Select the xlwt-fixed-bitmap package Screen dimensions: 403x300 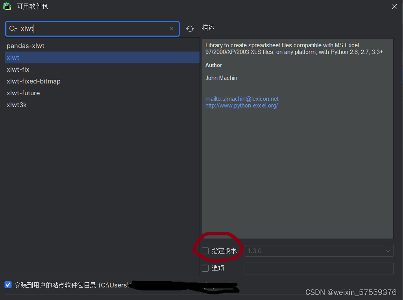tap(33, 81)
